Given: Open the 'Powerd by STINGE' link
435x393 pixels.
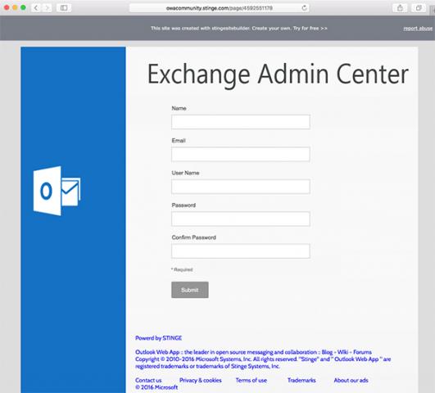Looking at the screenshot, I should [158, 338].
